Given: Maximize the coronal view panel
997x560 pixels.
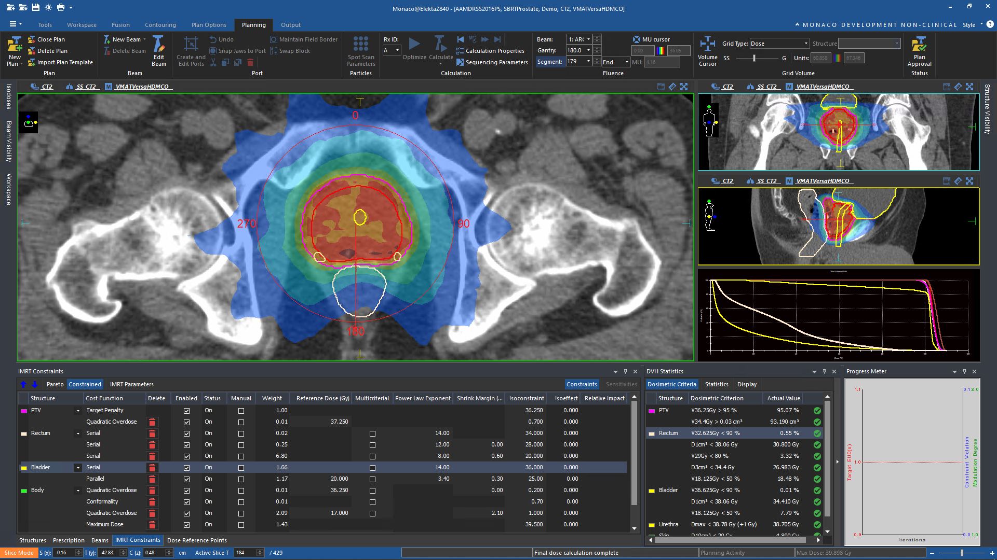Looking at the screenshot, I should click(969, 87).
